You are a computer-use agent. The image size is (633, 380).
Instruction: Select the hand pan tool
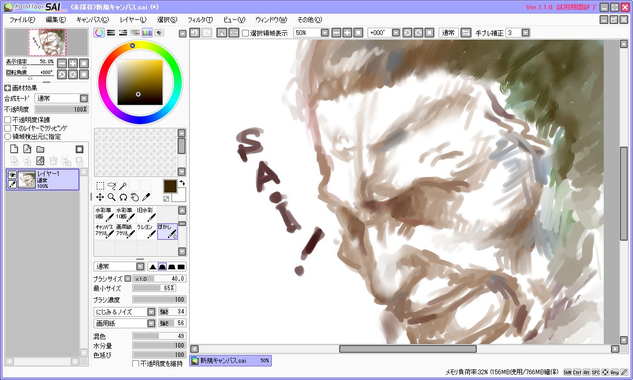point(135,197)
